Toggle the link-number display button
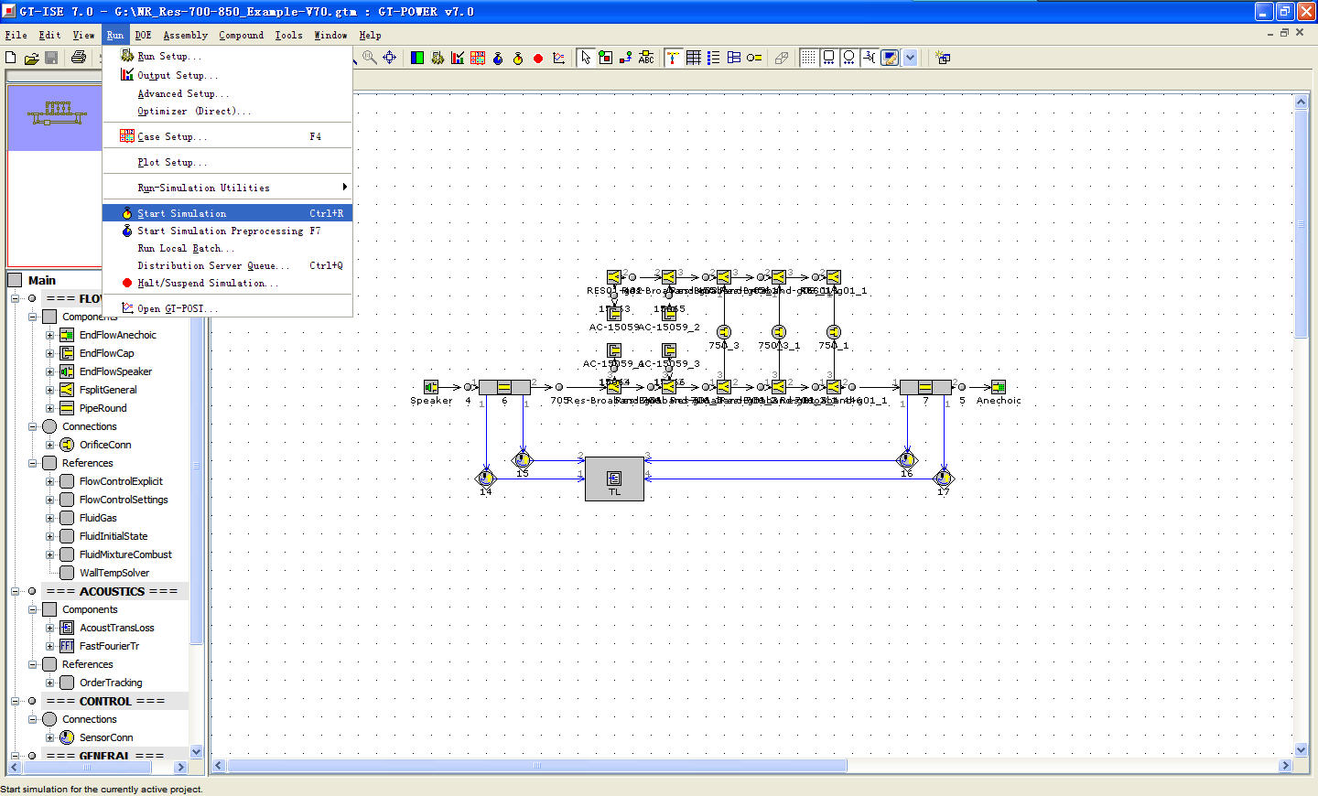Screen dimensions: 1318x796 point(870,58)
